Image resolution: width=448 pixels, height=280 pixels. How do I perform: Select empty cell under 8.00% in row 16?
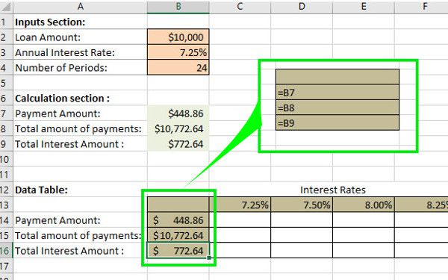tap(364, 251)
